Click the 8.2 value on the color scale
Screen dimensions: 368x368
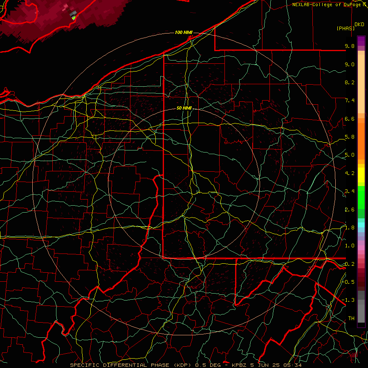350,82
